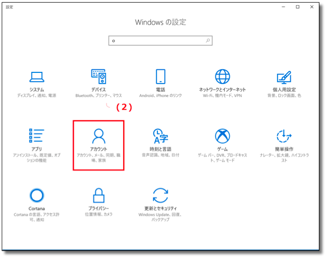Open the プライバシー padlock icon
This screenshot has height=259, width=327.
pos(98,195)
